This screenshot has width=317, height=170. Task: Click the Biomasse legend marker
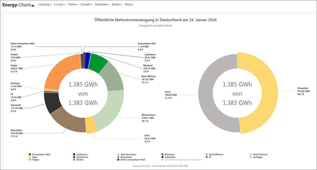pos(162,154)
